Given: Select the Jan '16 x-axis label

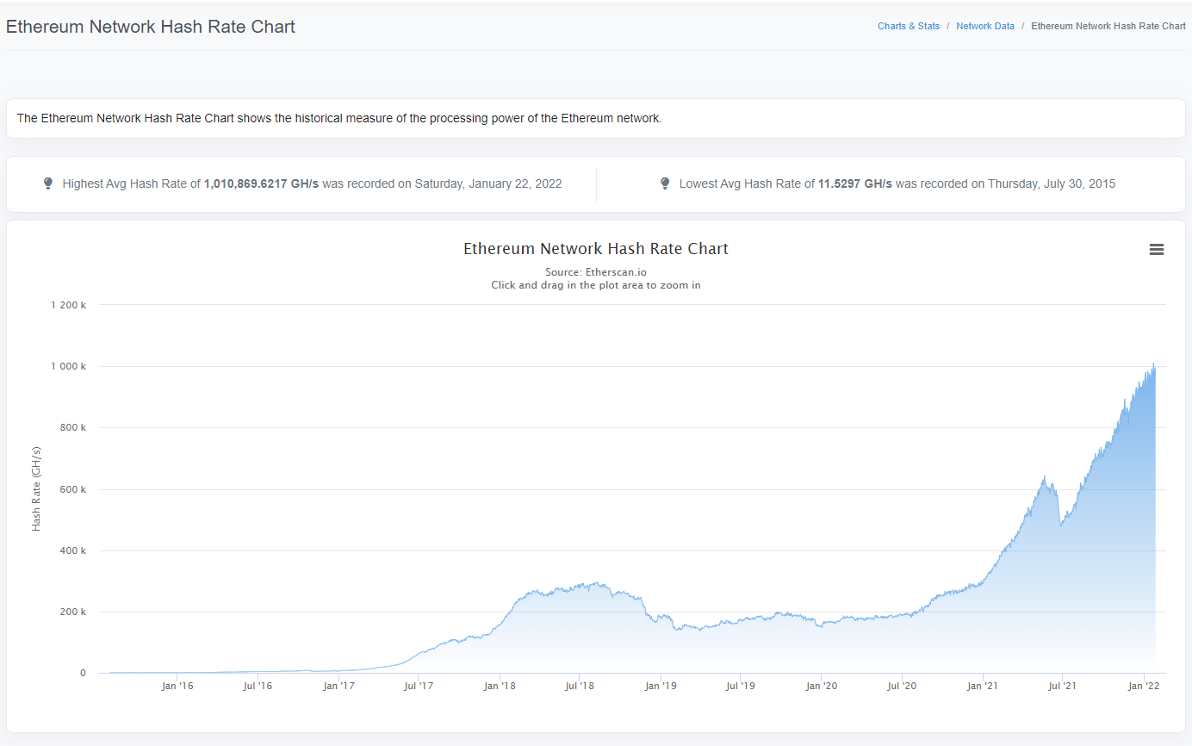Looking at the screenshot, I should pyautogui.click(x=177, y=686).
